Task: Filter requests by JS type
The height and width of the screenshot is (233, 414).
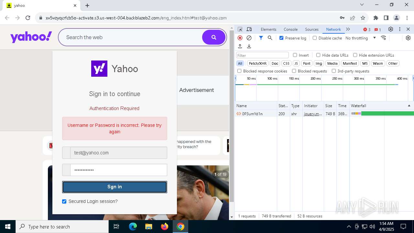Action: (x=296, y=63)
